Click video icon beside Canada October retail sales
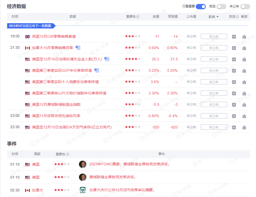The height and width of the screenshot is (197, 256). [x=78, y=48]
